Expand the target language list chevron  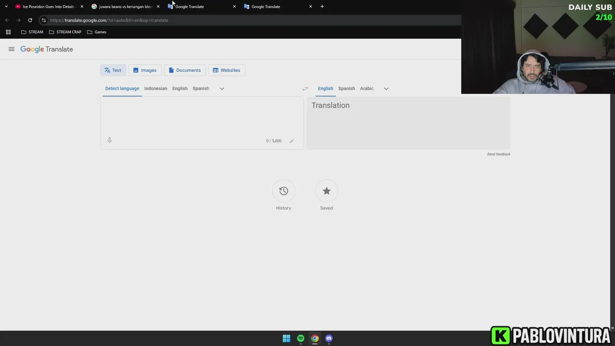click(386, 88)
